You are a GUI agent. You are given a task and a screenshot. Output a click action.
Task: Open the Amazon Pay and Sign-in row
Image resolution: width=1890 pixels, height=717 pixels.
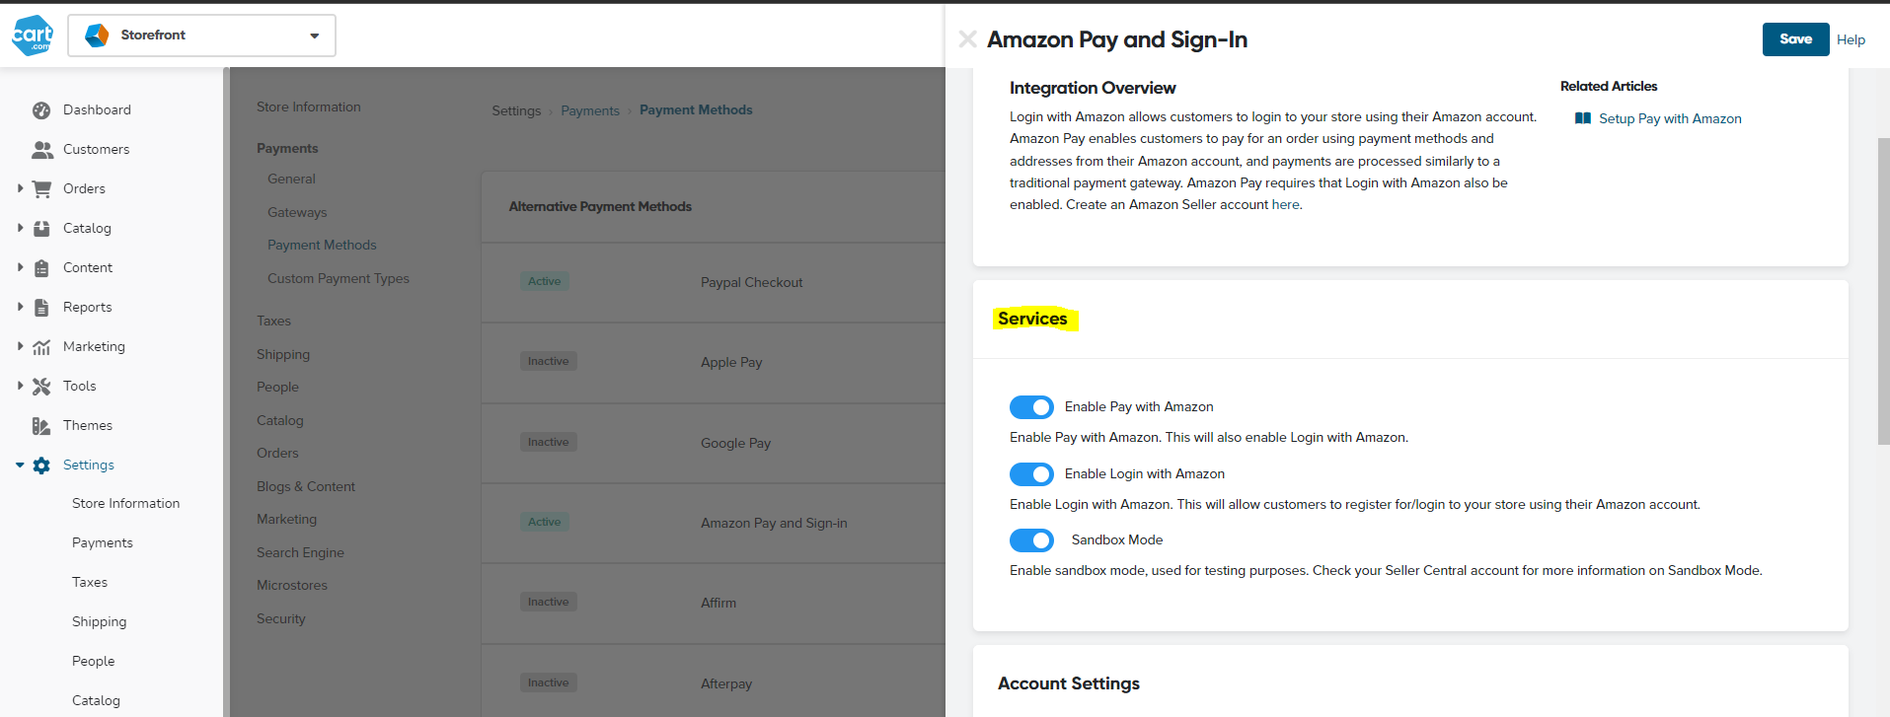(713, 523)
